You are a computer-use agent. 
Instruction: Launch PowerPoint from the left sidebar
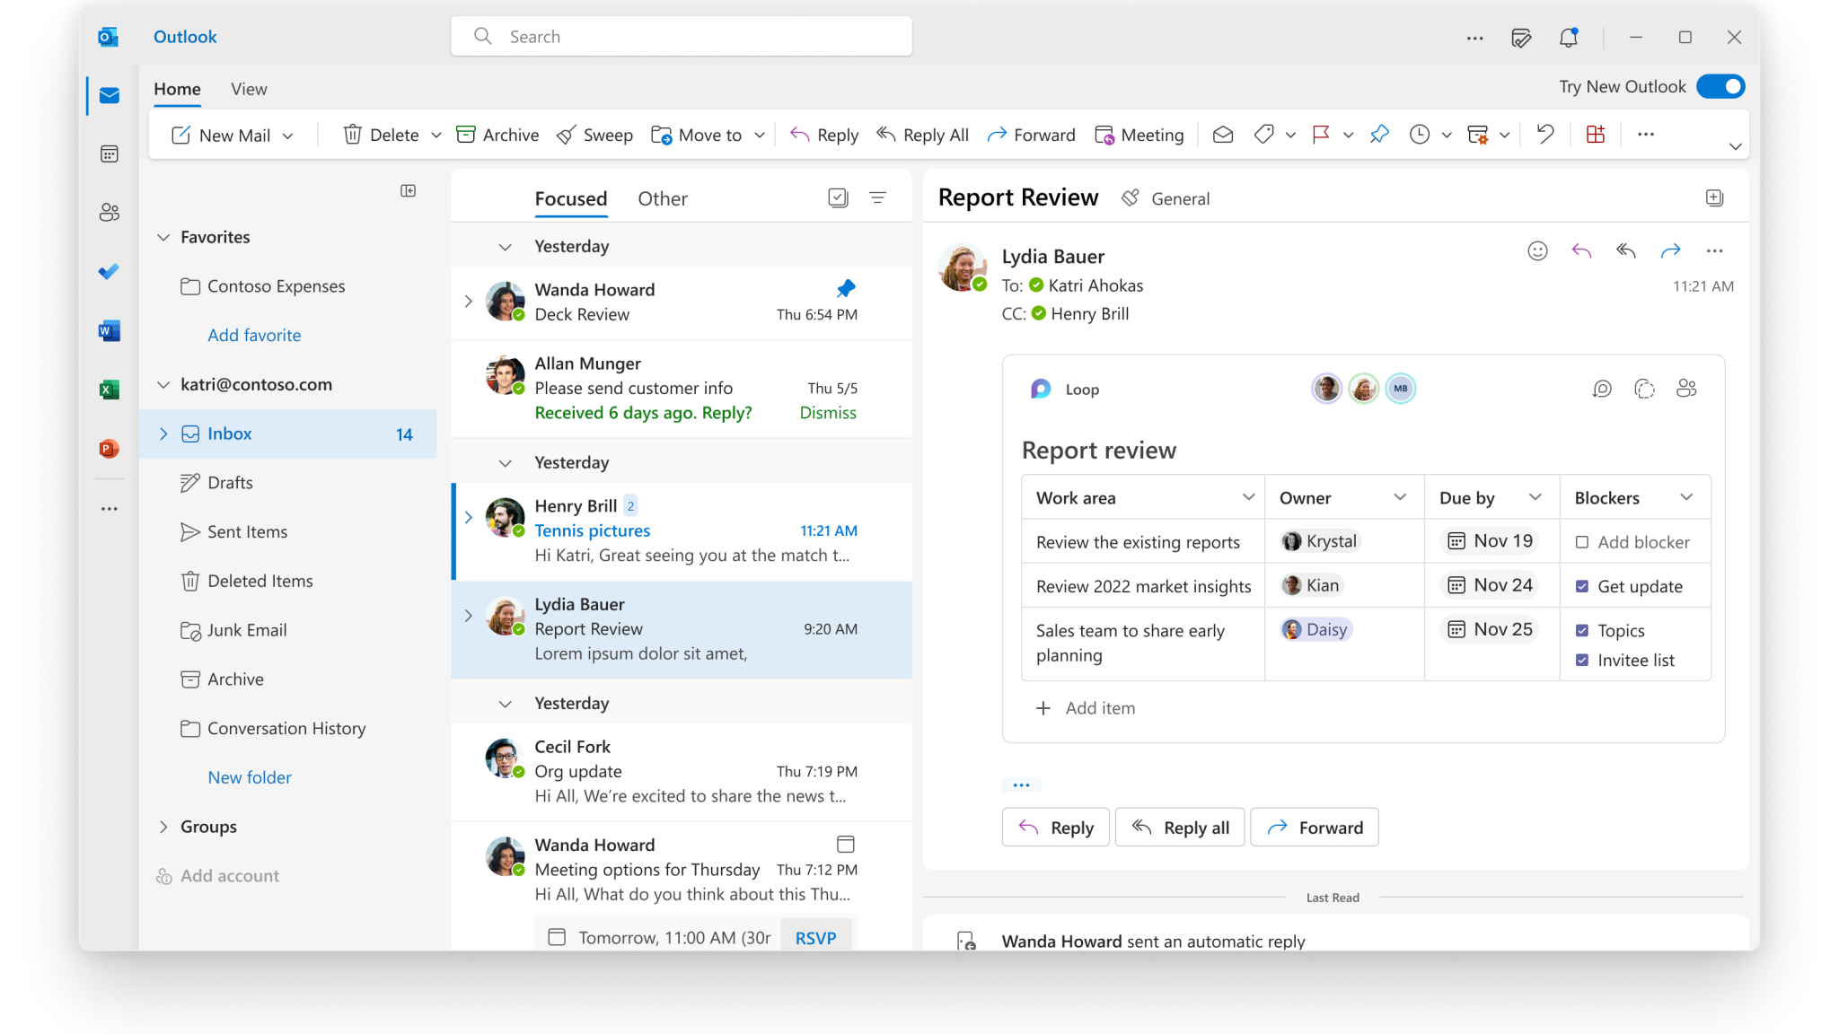tap(110, 449)
